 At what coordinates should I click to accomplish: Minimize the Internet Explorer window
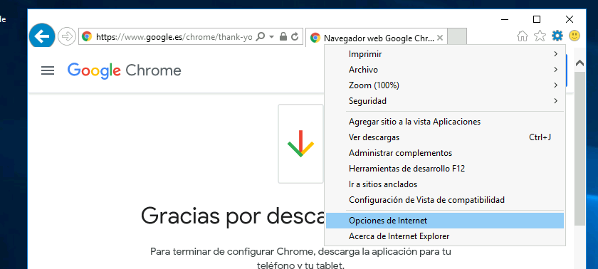(505, 19)
